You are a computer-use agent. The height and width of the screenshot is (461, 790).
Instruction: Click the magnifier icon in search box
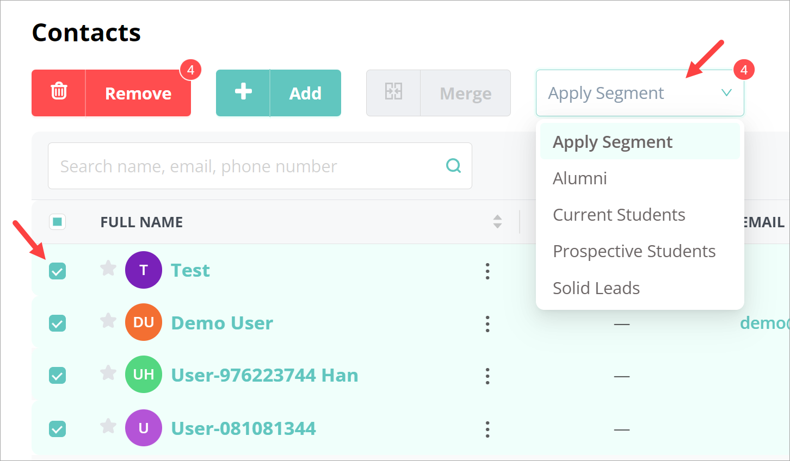pyautogui.click(x=453, y=165)
